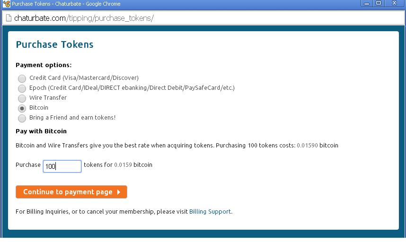Select the Epoch payment radio button
Screen dimensions: 406x242
point(22,88)
